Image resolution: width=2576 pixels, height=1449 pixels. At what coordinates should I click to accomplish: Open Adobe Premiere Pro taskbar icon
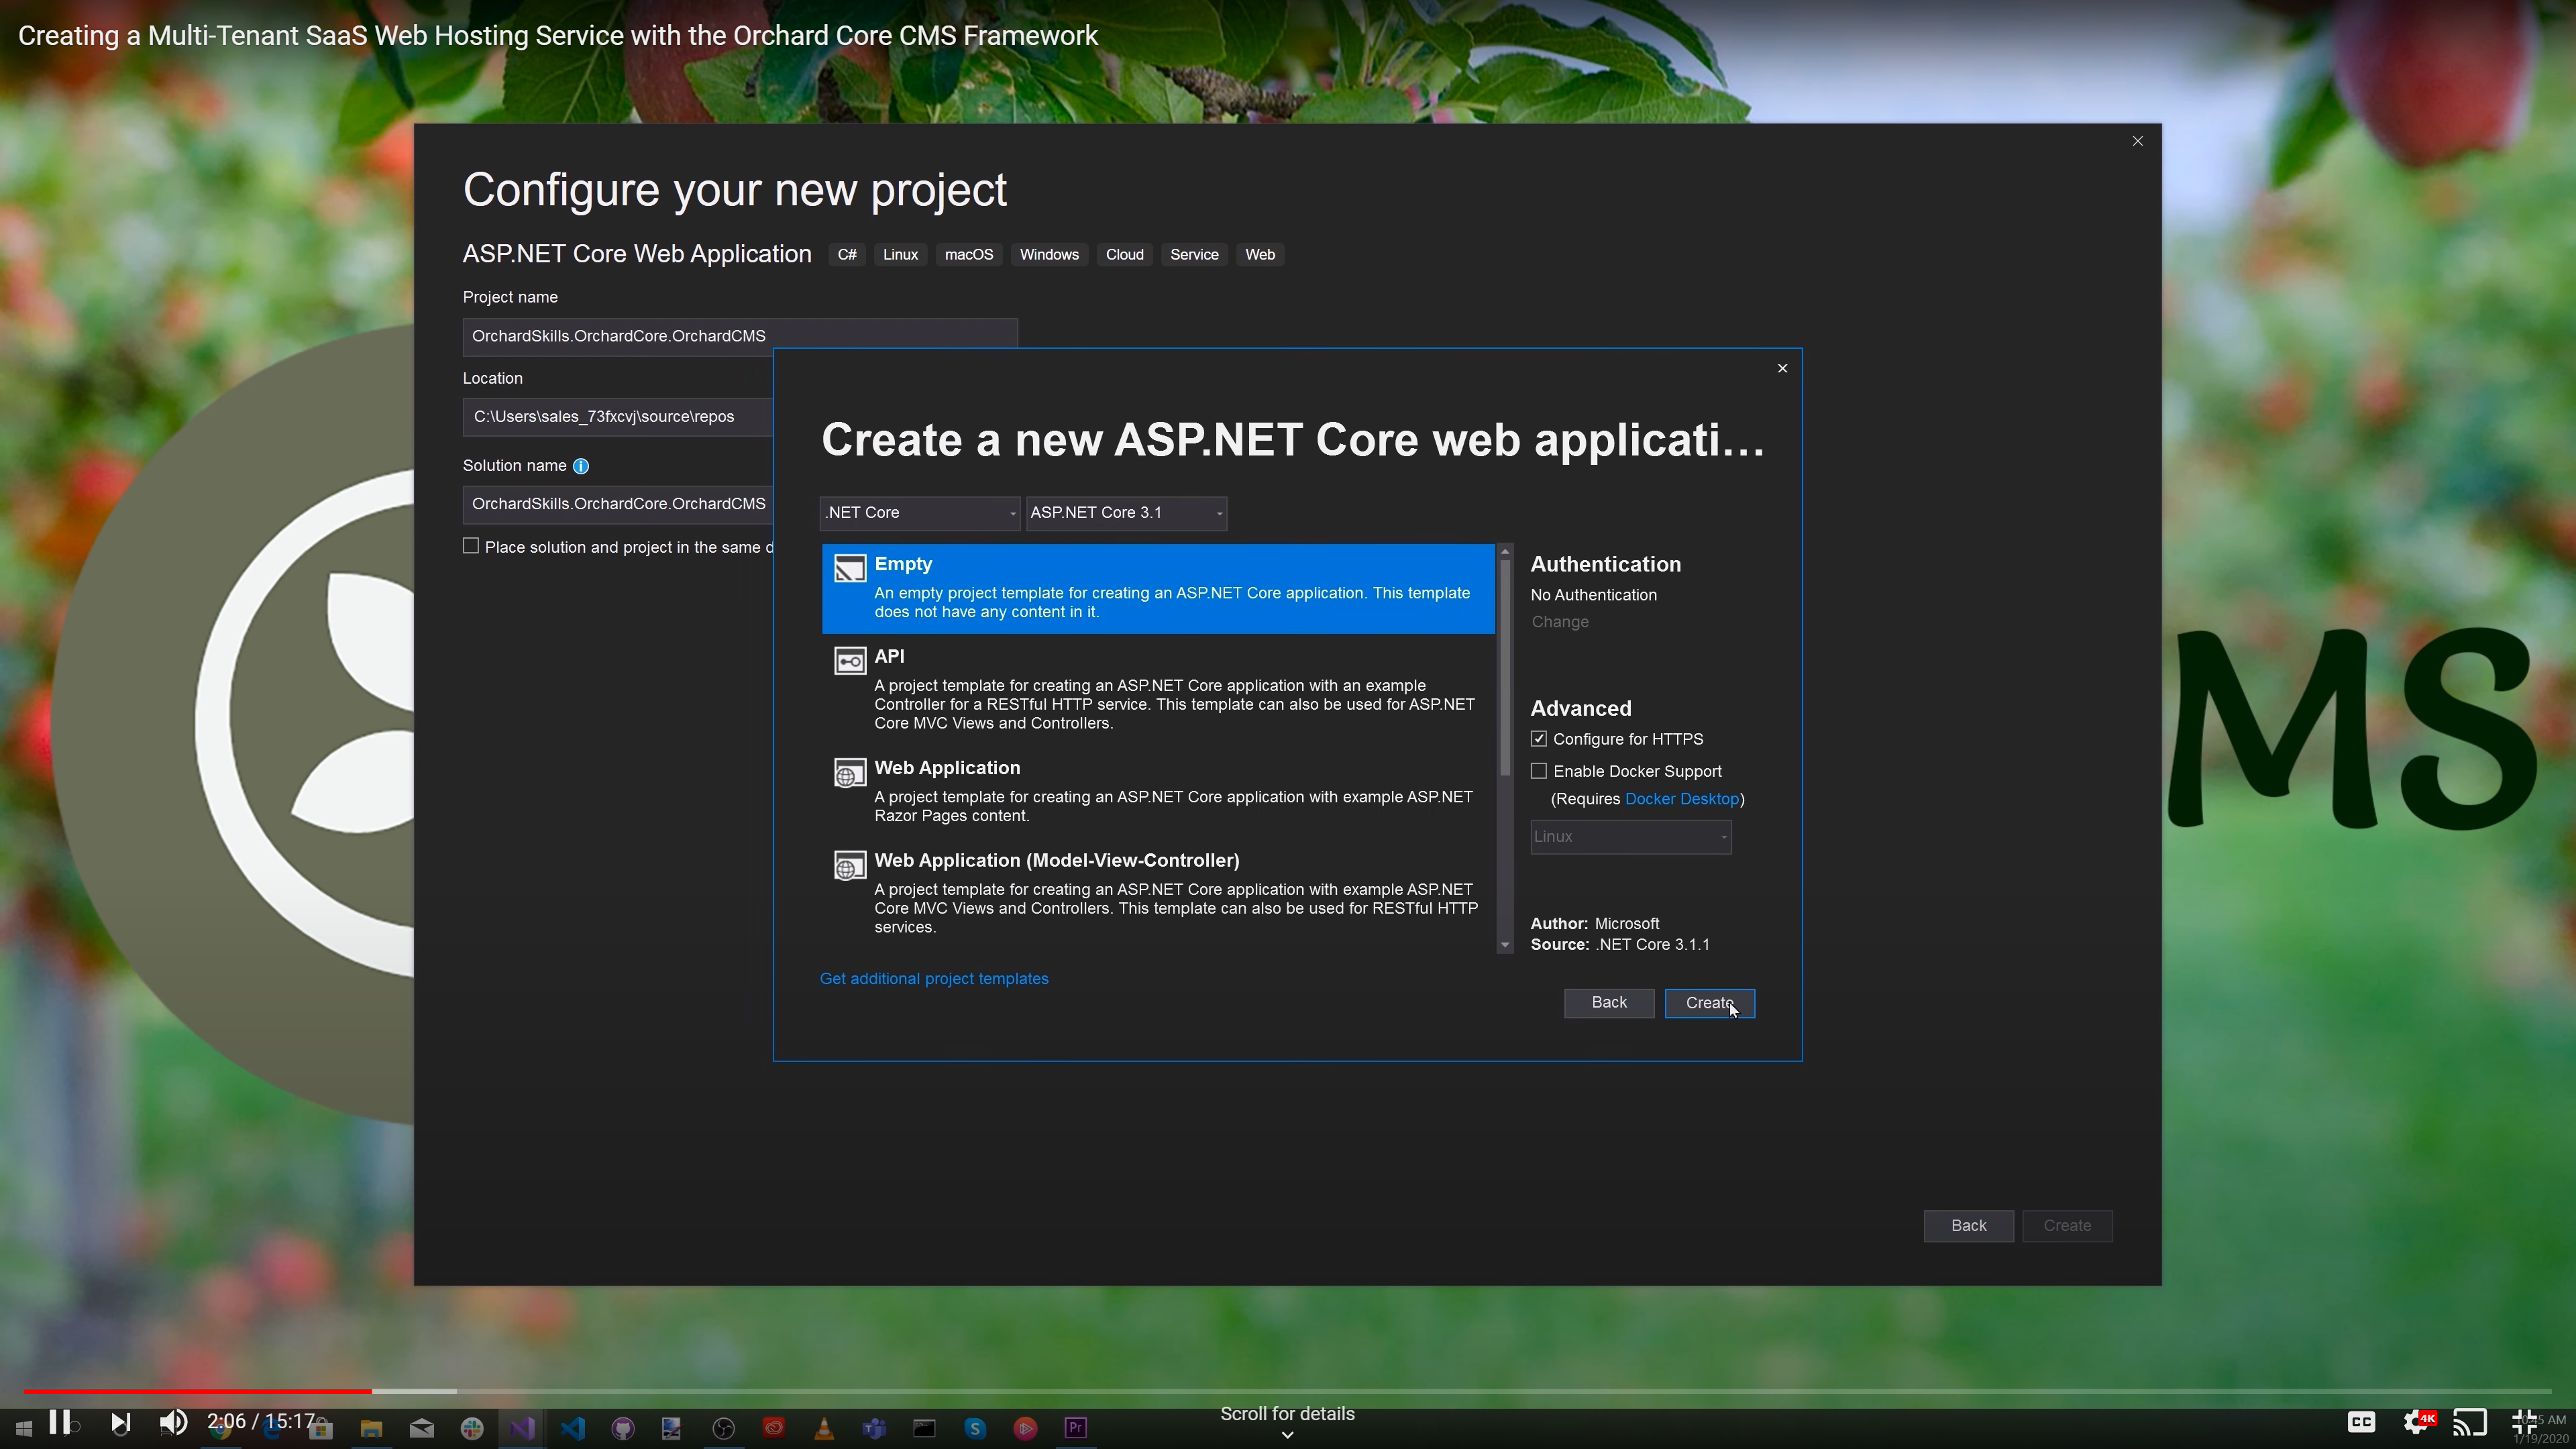pos(1075,1428)
